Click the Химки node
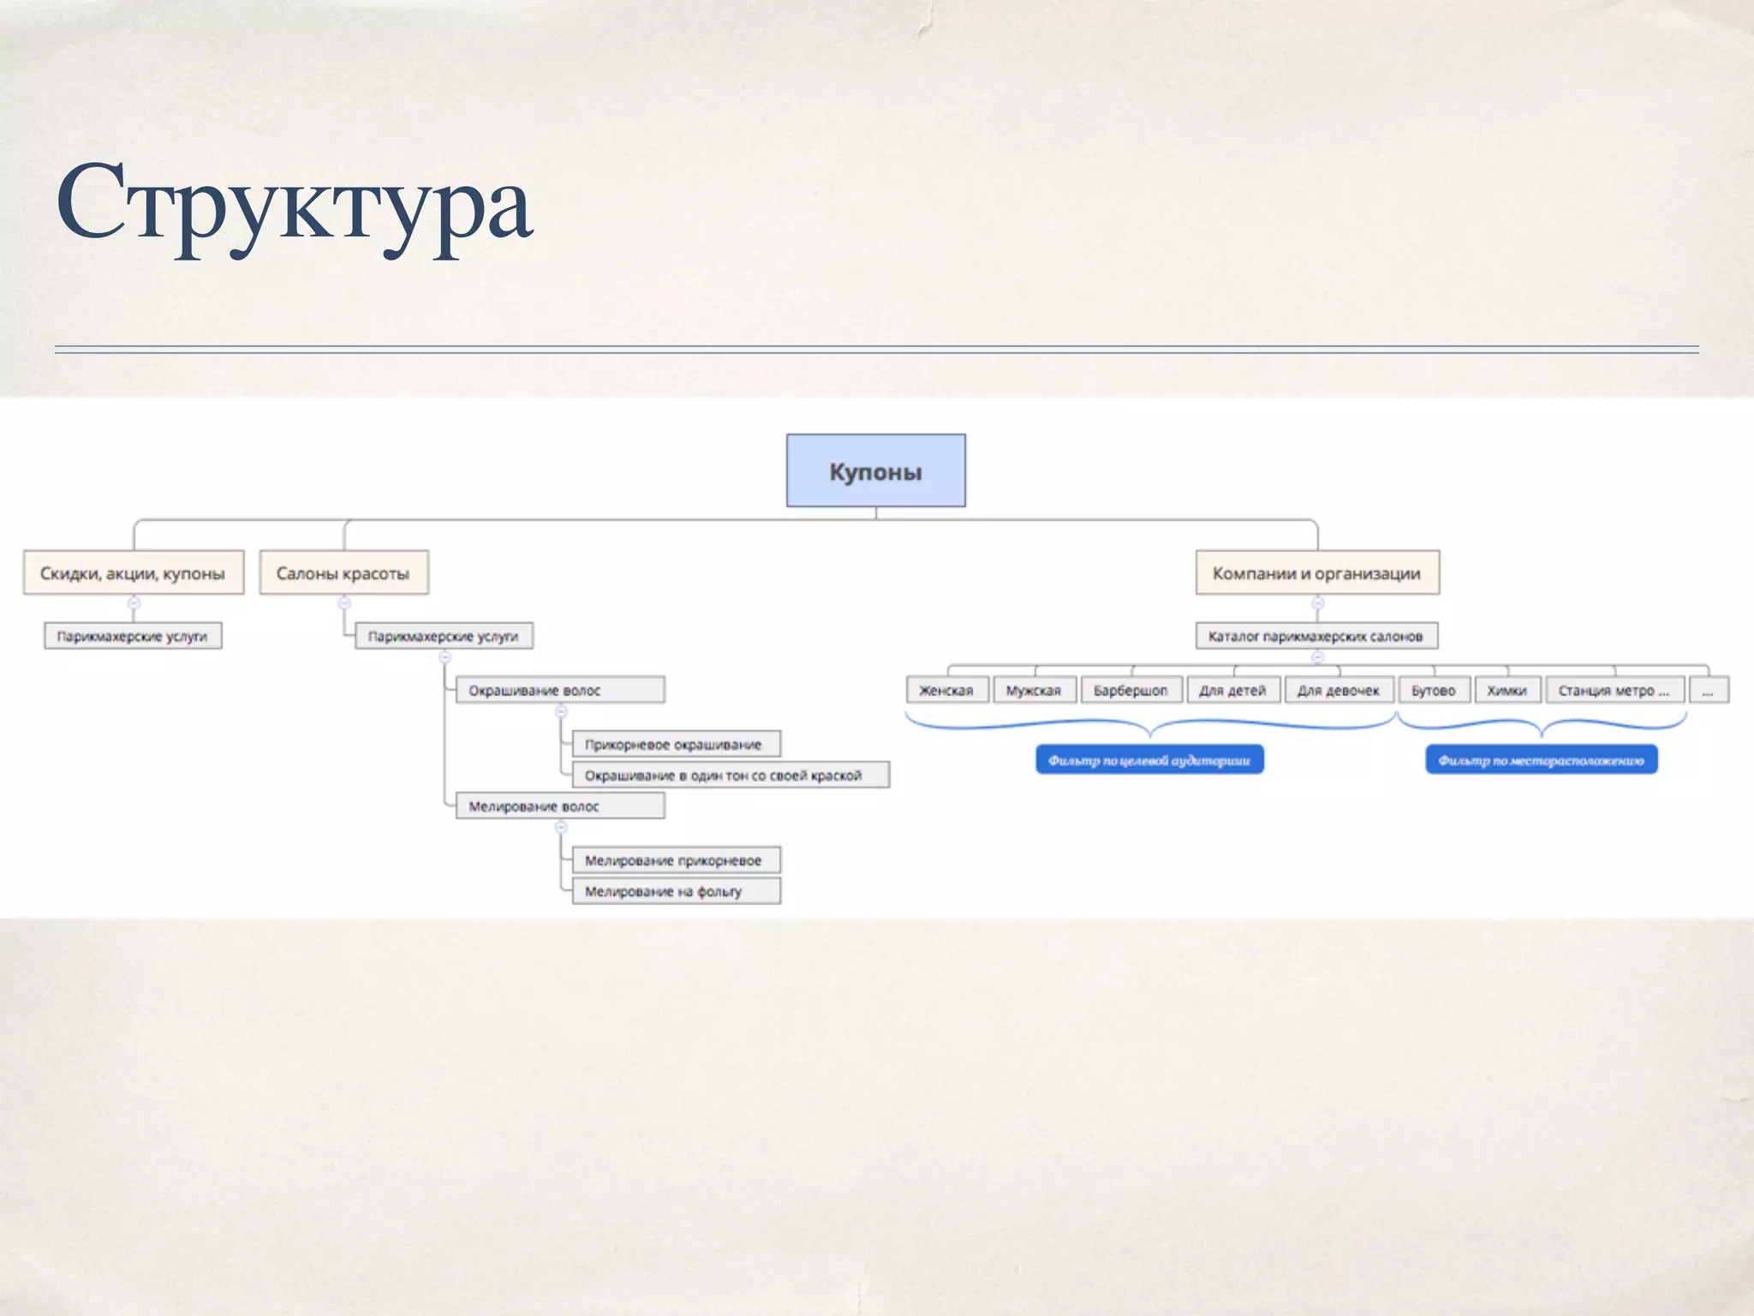 [1507, 690]
